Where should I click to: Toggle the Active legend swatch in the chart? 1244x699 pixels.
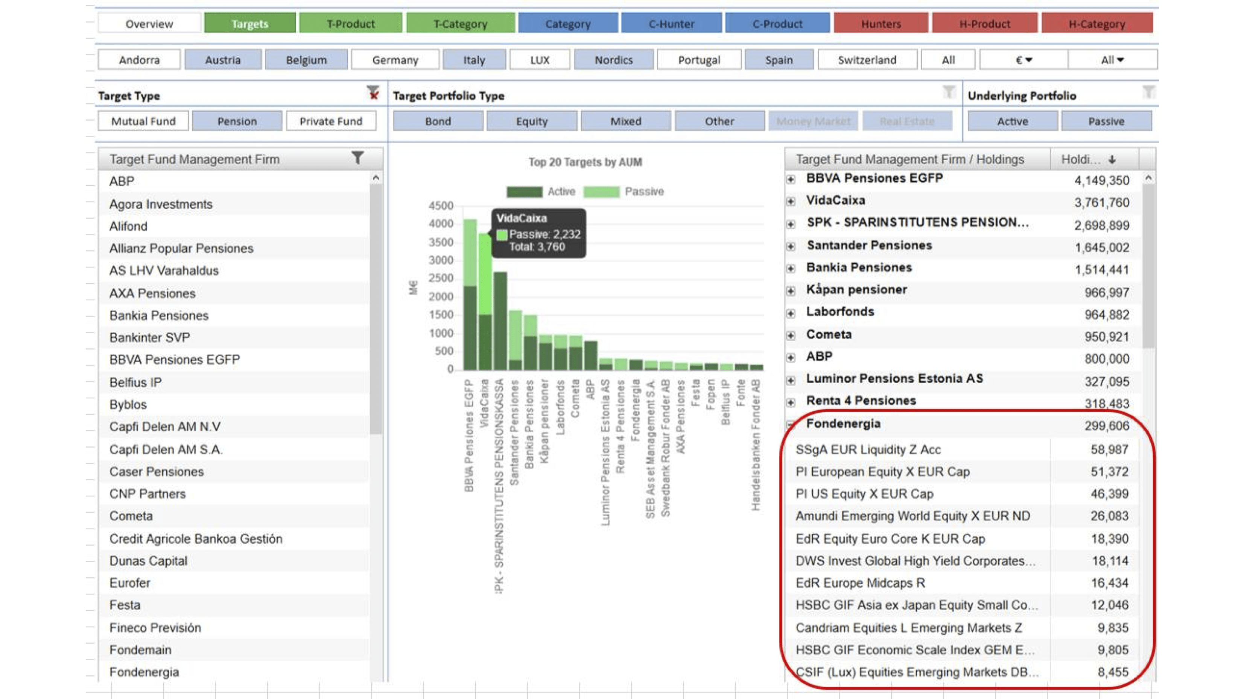coord(524,192)
